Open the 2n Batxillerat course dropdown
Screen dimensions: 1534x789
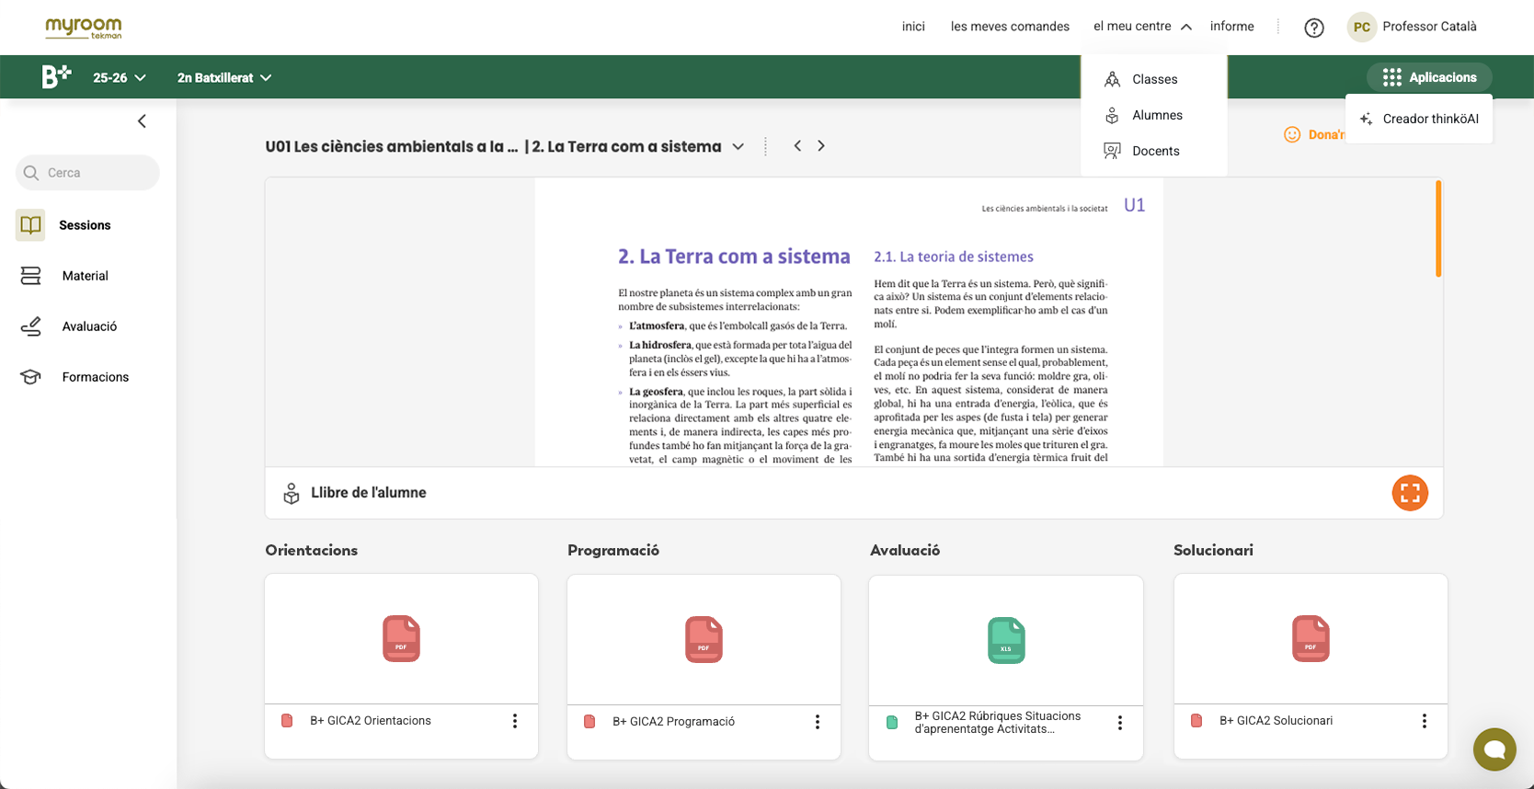pyautogui.click(x=224, y=78)
